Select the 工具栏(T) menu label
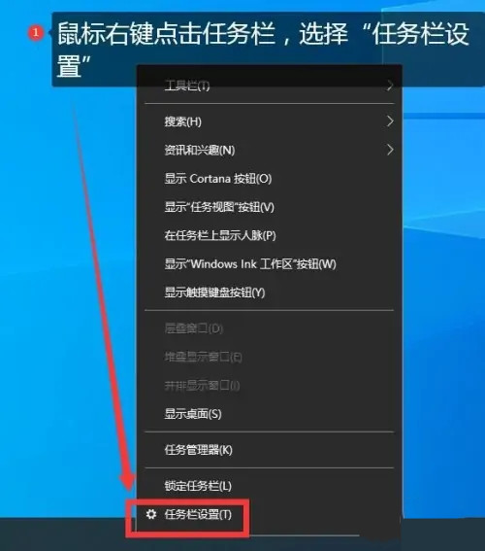This screenshot has height=551, width=485. (187, 86)
